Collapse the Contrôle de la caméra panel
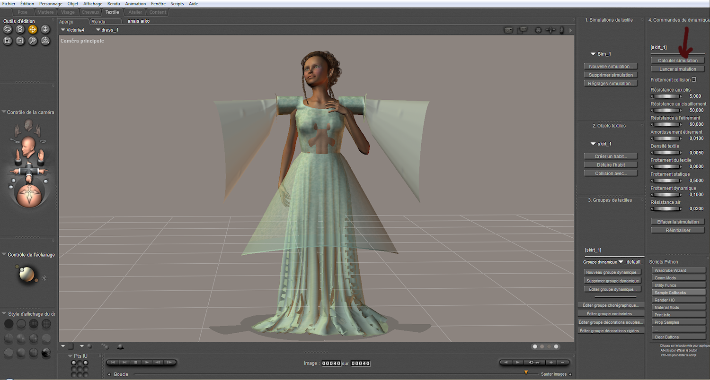The image size is (710, 380). pyautogui.click(x=4, y=112)
